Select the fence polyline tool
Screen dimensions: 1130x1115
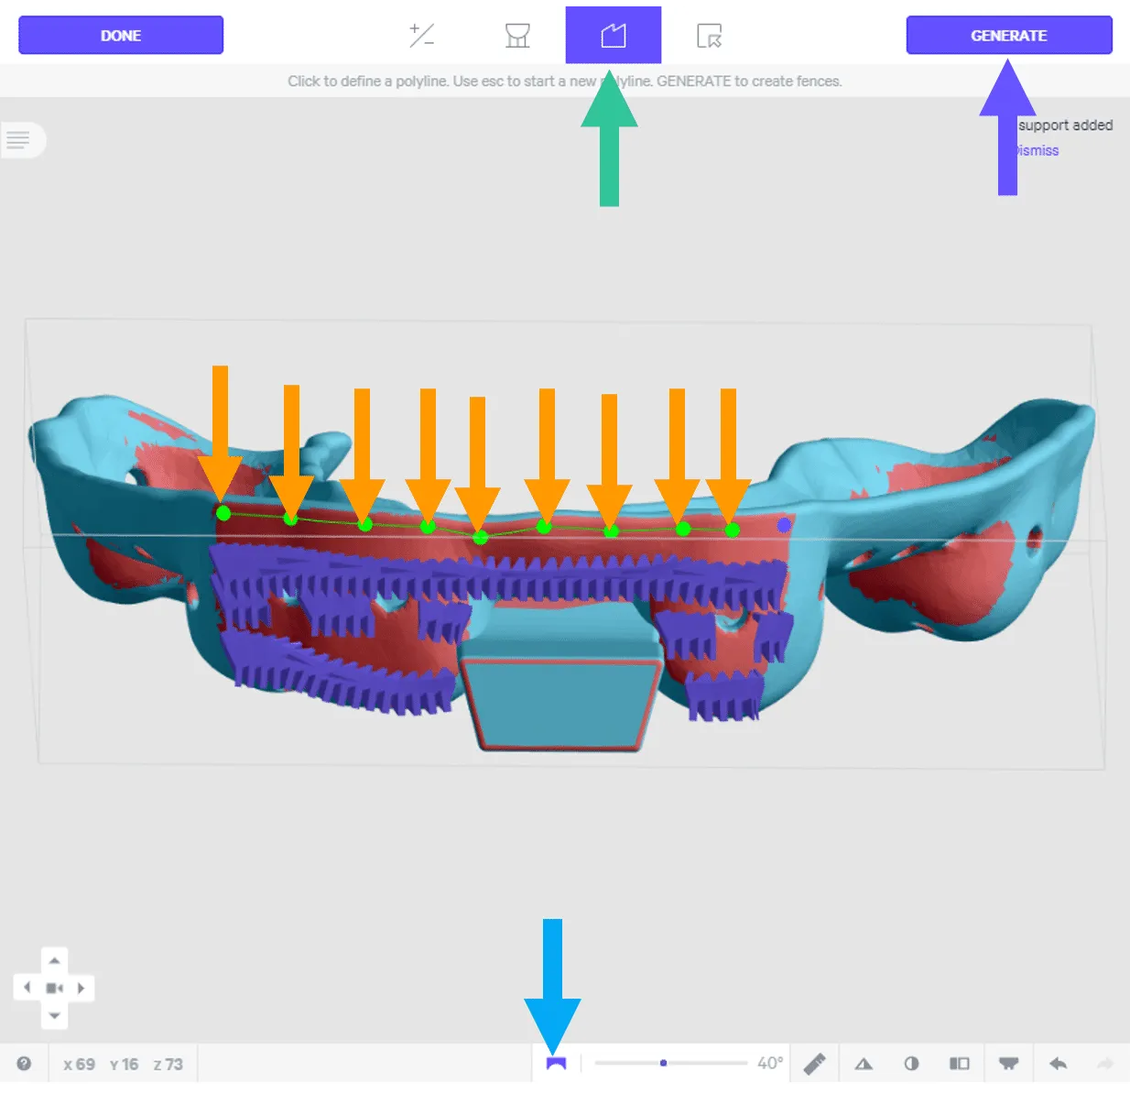[614, 35]
